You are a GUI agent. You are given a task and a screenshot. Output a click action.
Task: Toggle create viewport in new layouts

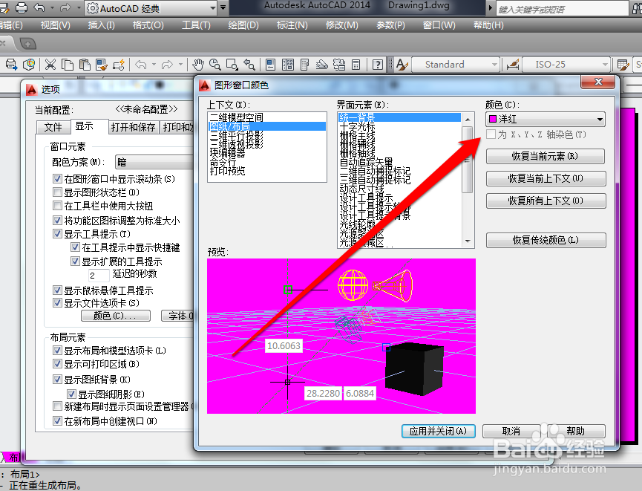(58, 421)
